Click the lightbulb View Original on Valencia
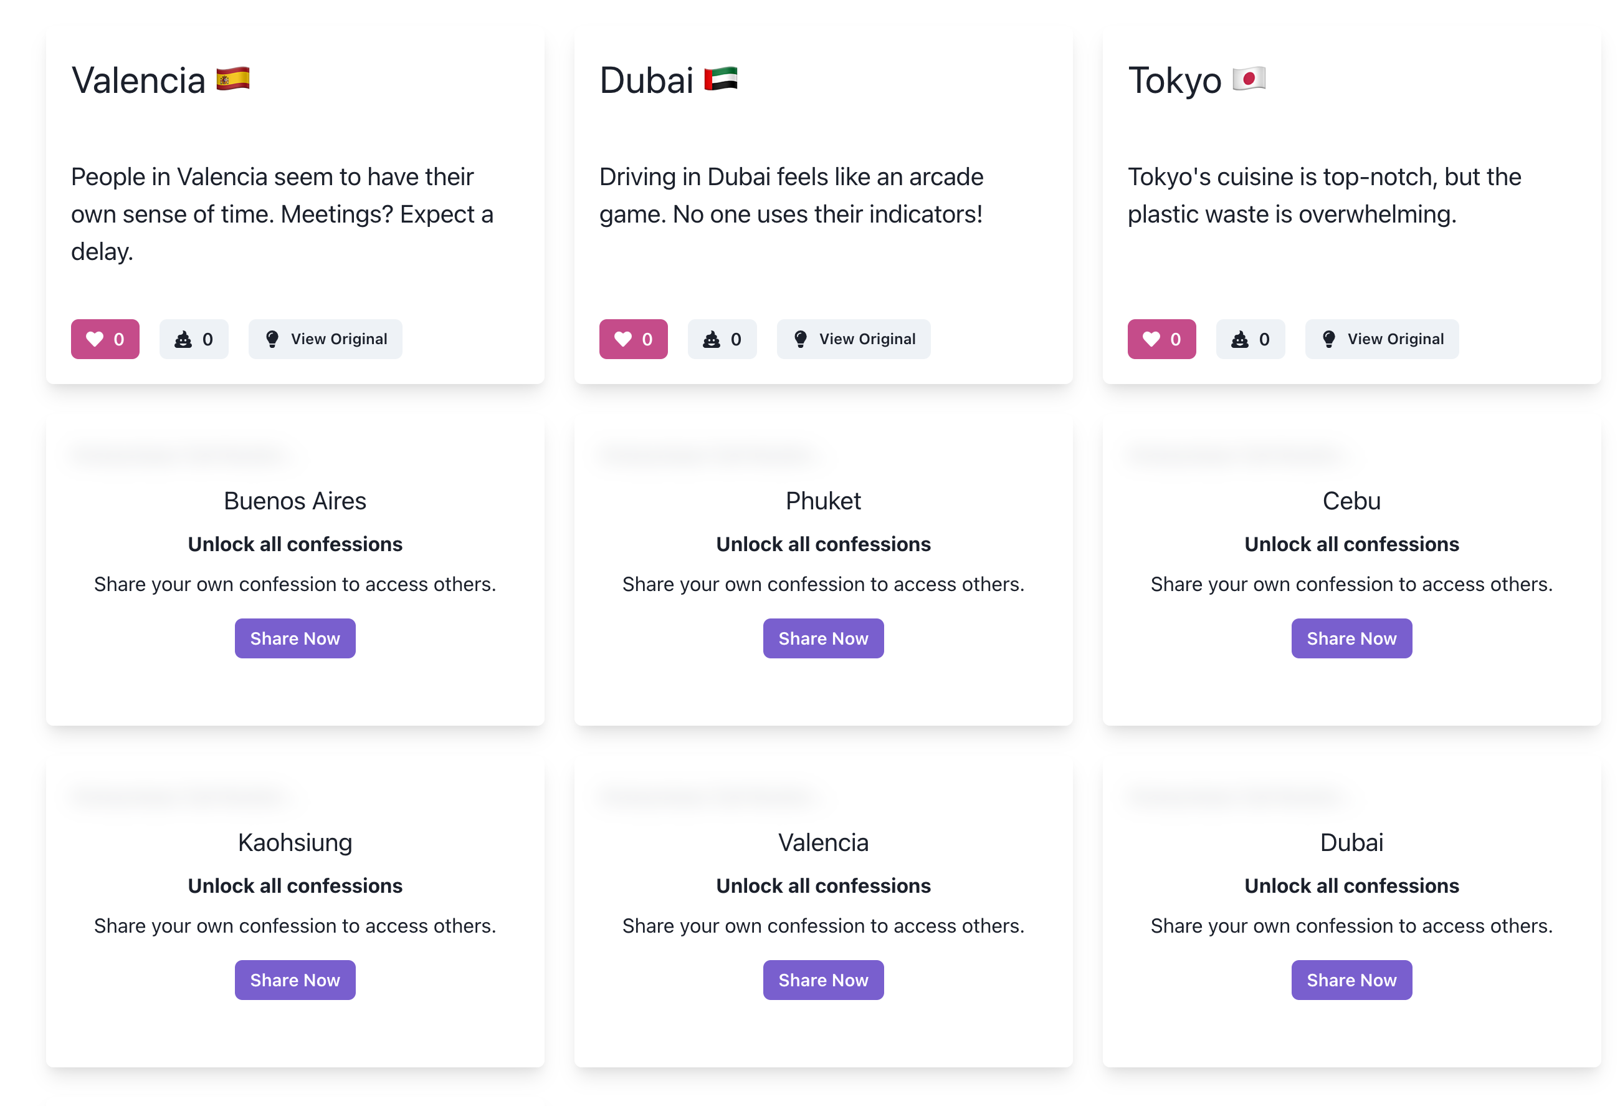The height and width of the screenshot is (1106, 1620). pyautogui.click(x=325, y=339)
